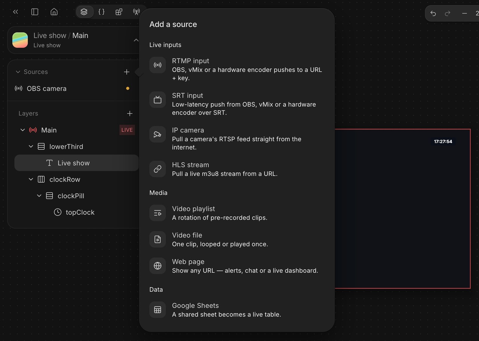
Task: Click the redo arrow
Action: [x=448, y=13]
